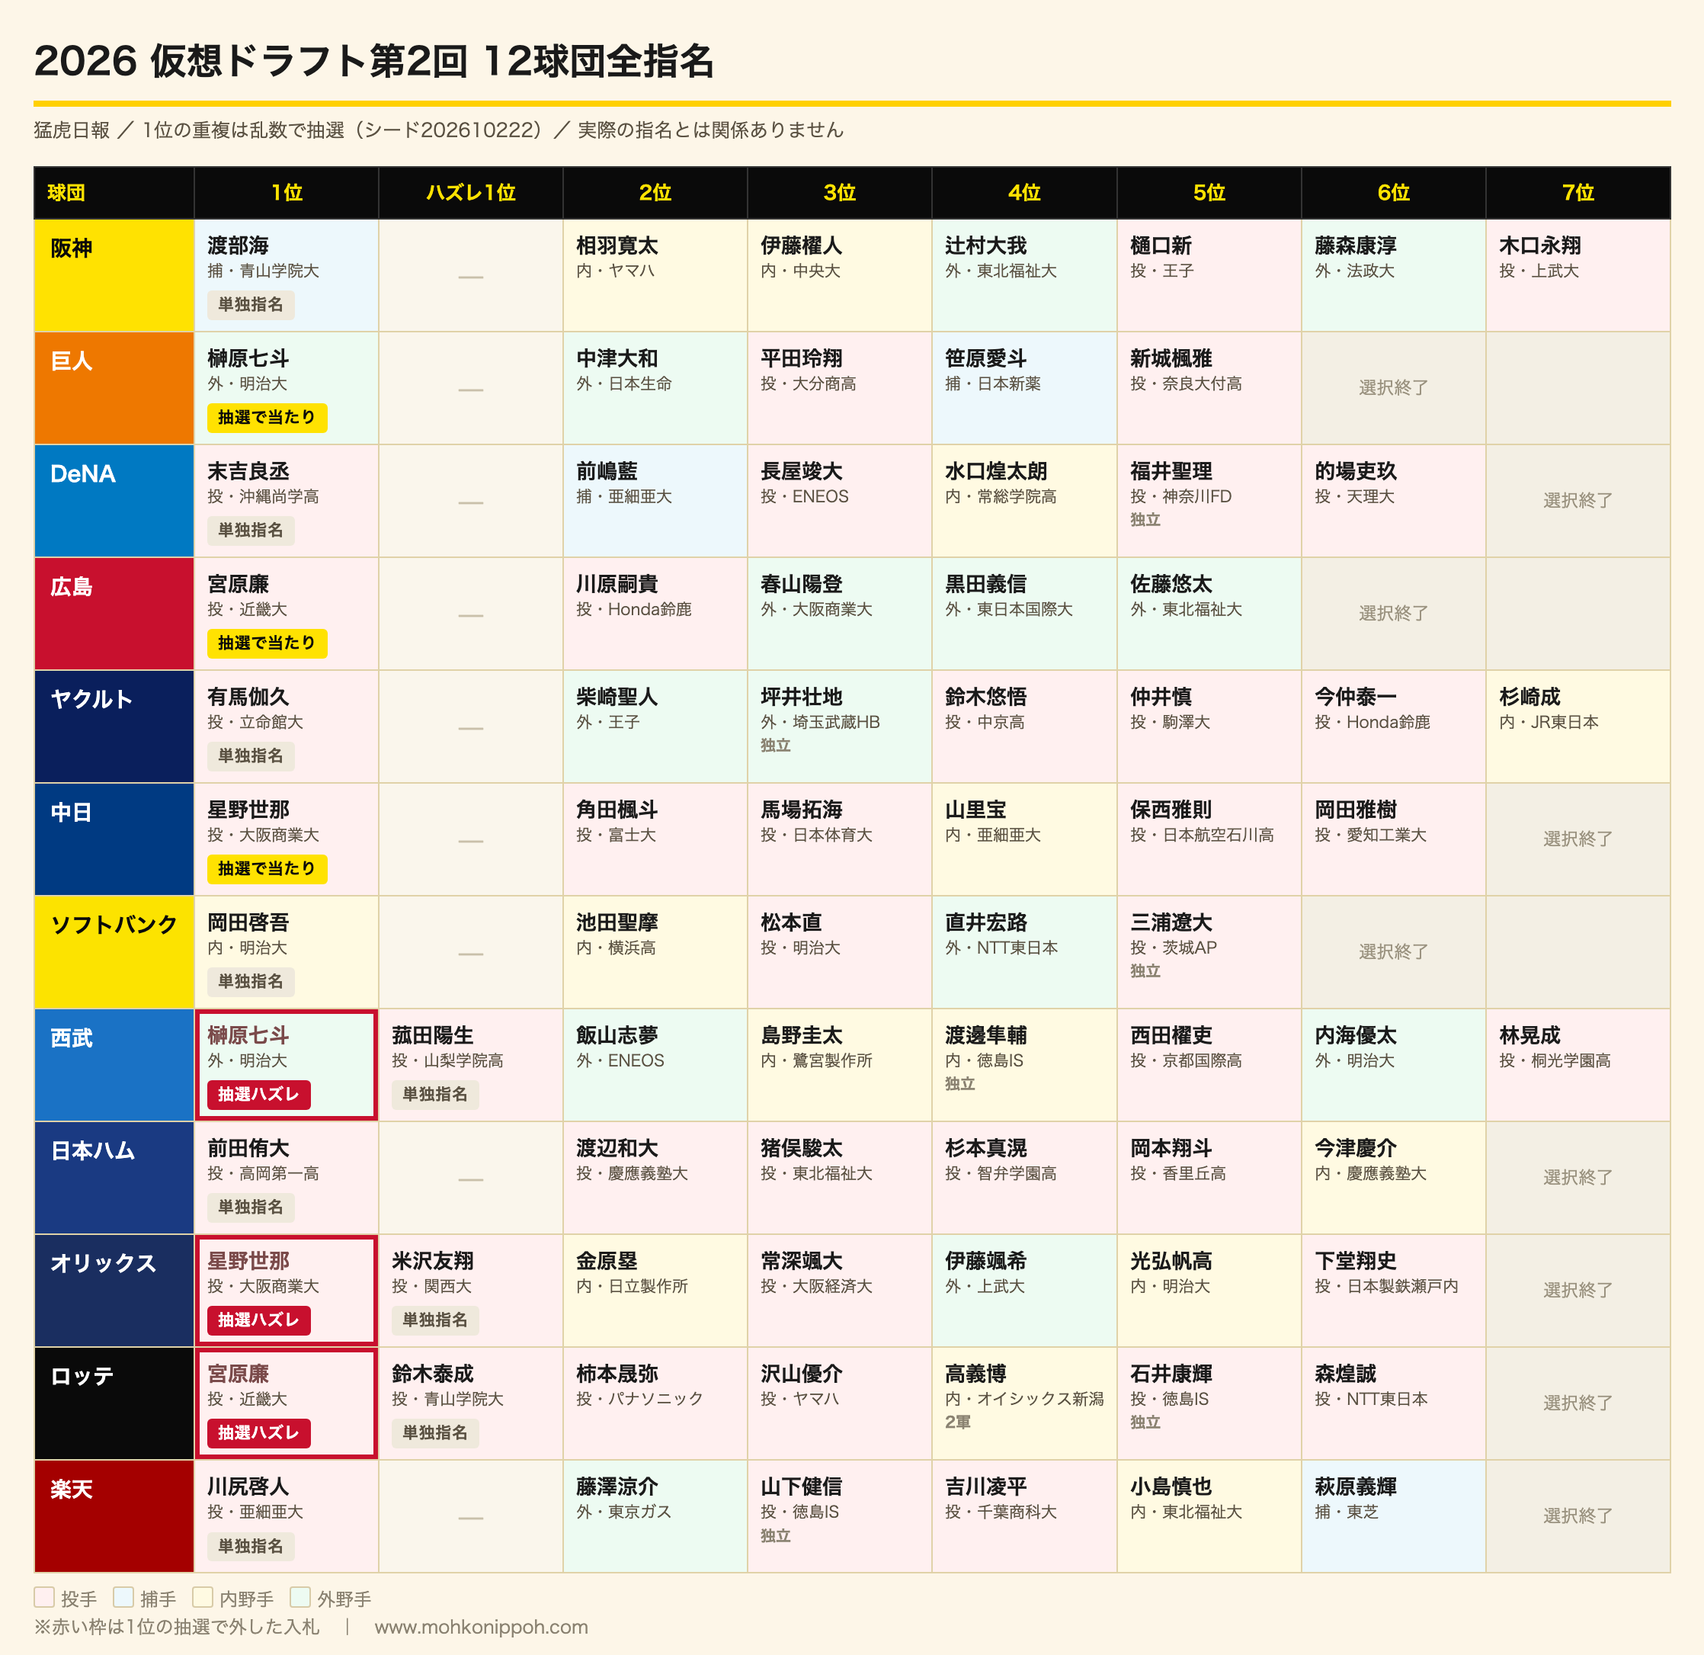Click 水口煌太朗 in DeNA's 4位 cell

click(996, 470)
